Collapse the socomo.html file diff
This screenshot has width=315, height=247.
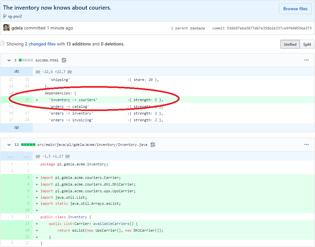(9, 60)
